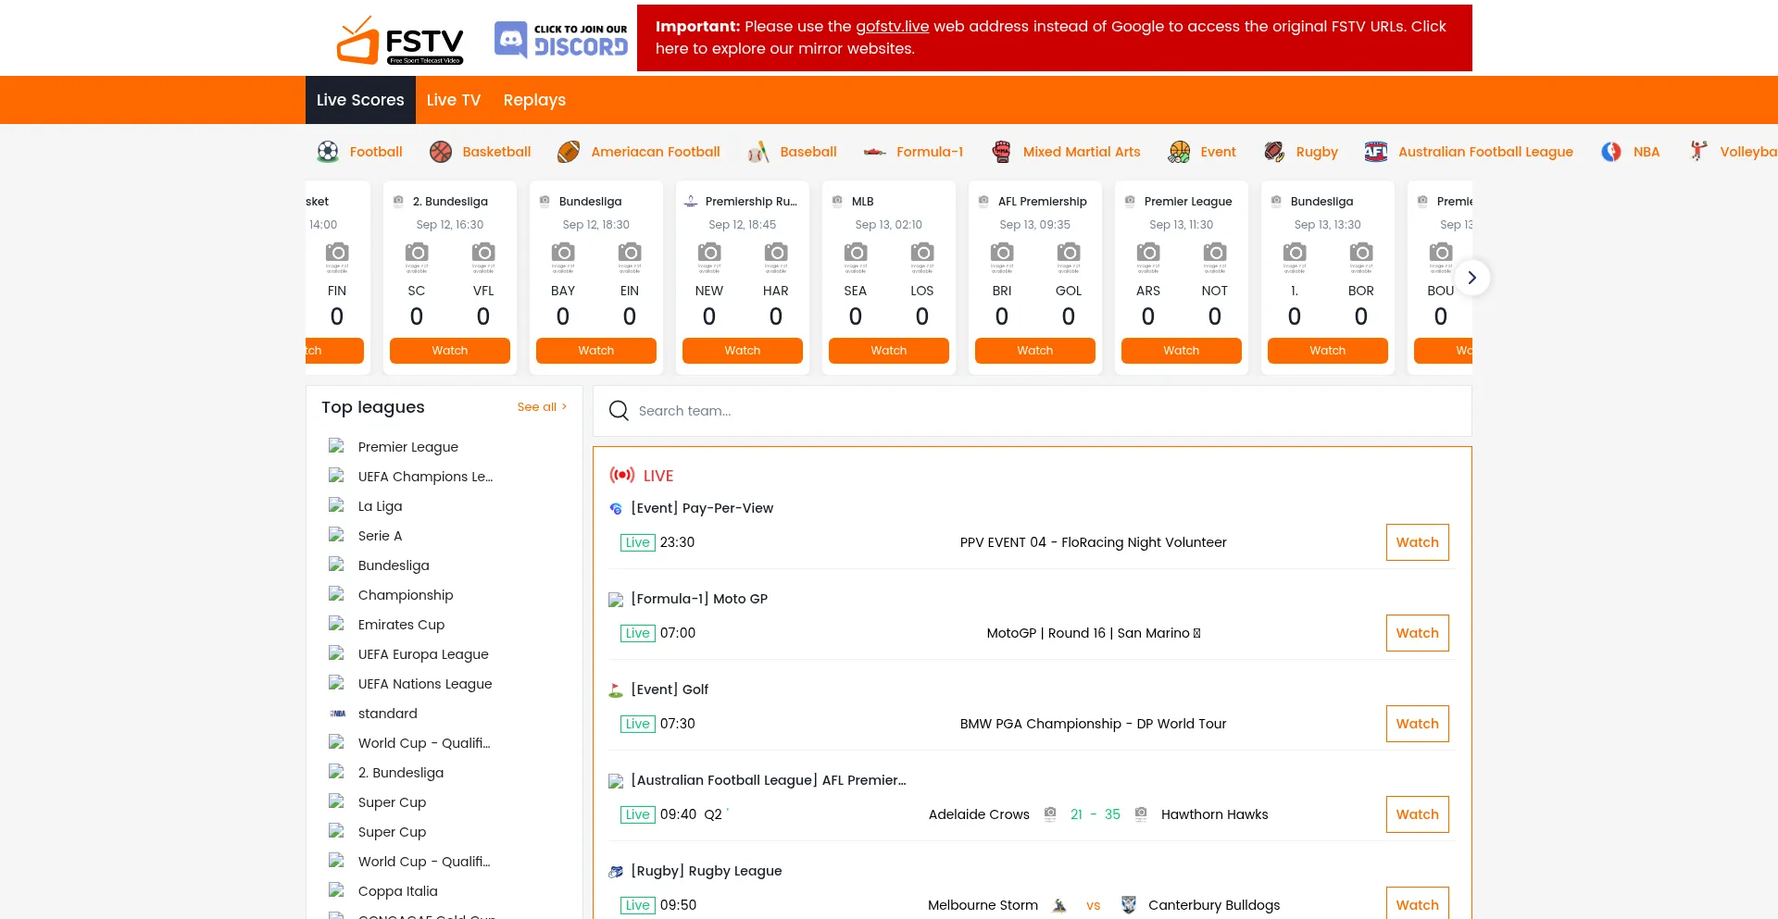The image size is (1778, 919).
Task: Click the [Formula-1] Moto GP heading
Action: click(x=699, y=599)
